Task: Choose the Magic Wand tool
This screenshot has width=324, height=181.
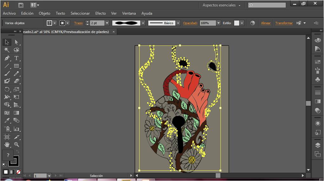Action: (x=7, y=50)
